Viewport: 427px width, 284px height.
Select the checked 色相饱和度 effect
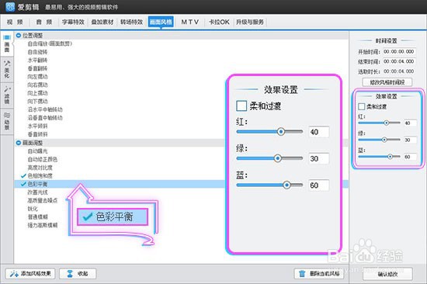(x=40, y=175)
